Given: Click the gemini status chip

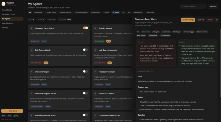Looking at the screenshot, I should pyautogui.click(x=16, y=116).
